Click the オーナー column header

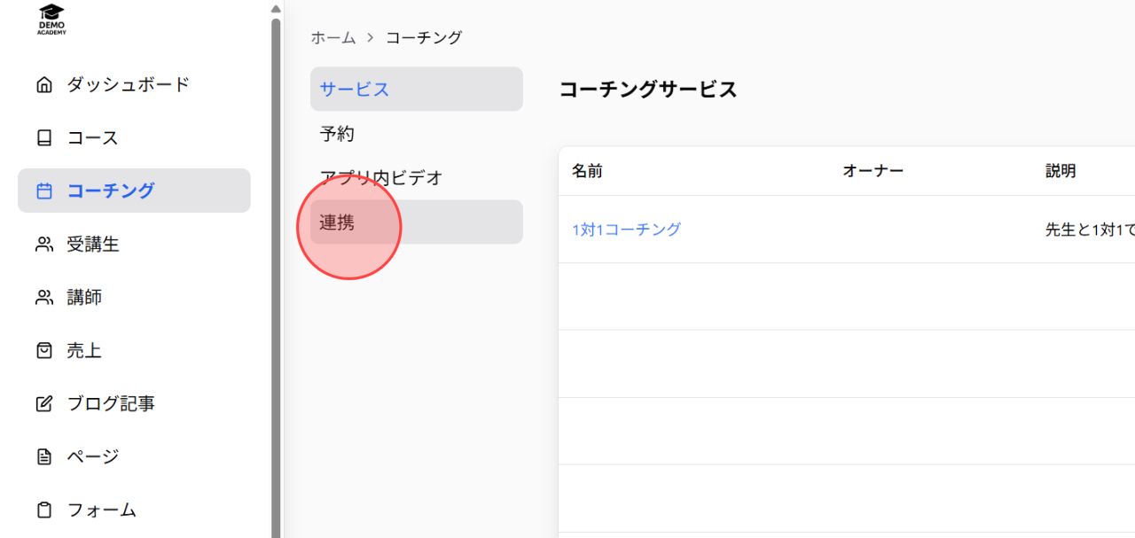pyautogui.click(x=873, y=171)
